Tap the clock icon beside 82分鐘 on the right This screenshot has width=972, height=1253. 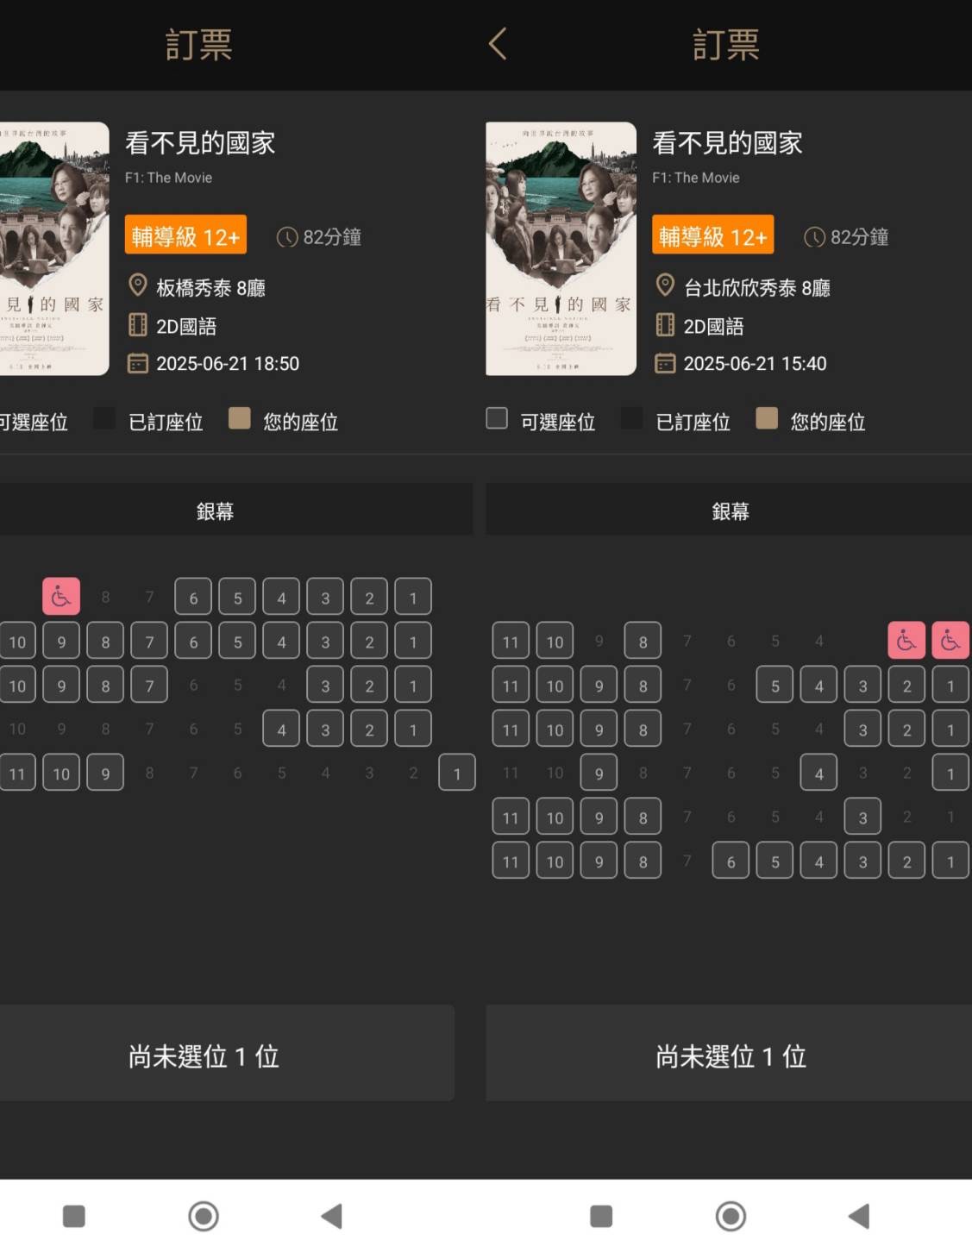pos(814,237)
